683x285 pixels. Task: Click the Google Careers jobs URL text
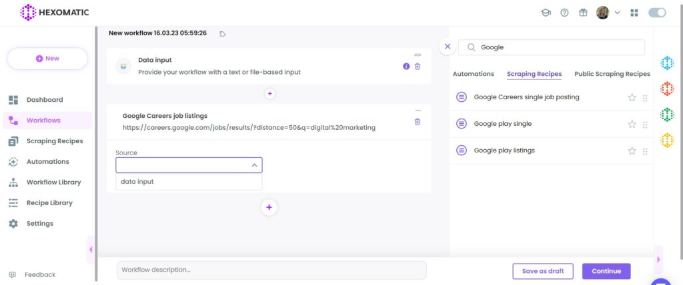[x=249, y=128]
